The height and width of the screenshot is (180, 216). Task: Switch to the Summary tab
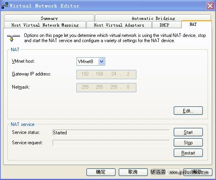pos(49,18)
